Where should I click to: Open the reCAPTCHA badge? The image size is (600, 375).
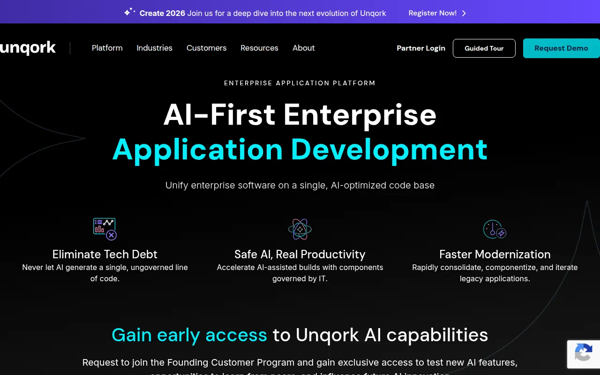(584, 354)
